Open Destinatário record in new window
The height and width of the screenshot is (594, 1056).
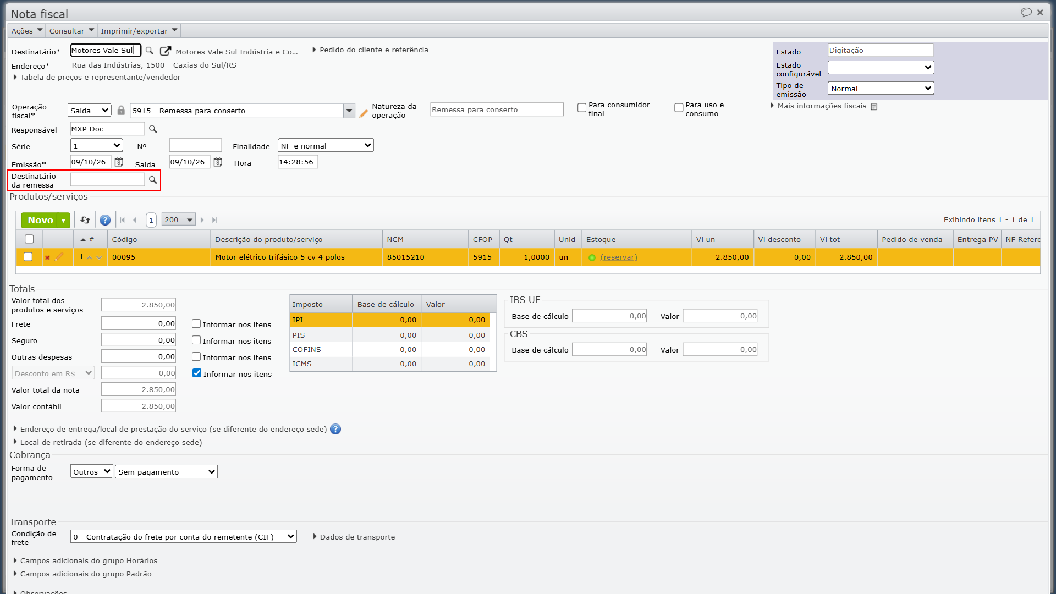[165, 51]
